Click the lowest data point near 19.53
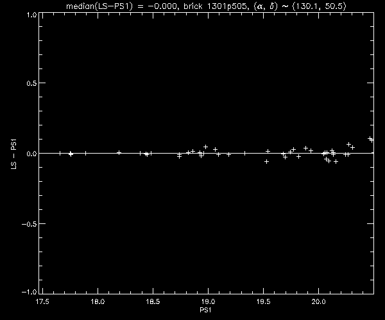 click(x=267, y=161)
